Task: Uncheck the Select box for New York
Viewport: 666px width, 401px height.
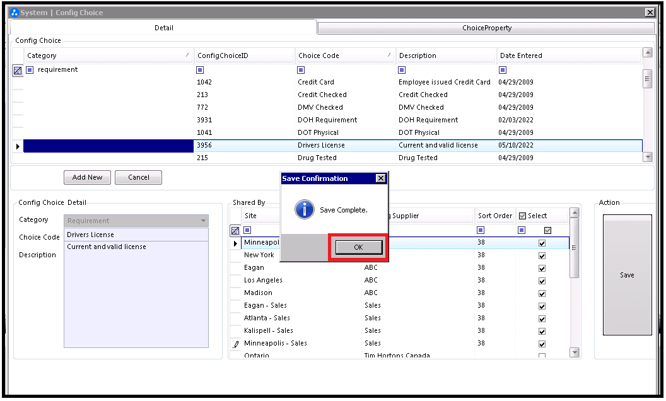Action: click(x=542, y=256)
